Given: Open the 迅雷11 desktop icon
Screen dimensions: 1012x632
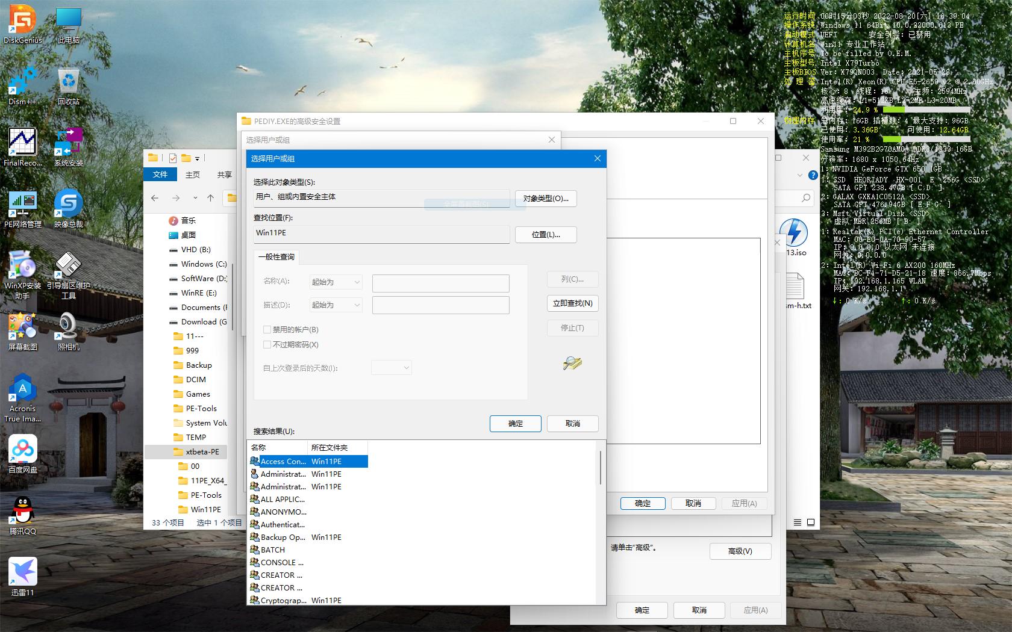Looking at the screenshot, I should click(23, 577).
